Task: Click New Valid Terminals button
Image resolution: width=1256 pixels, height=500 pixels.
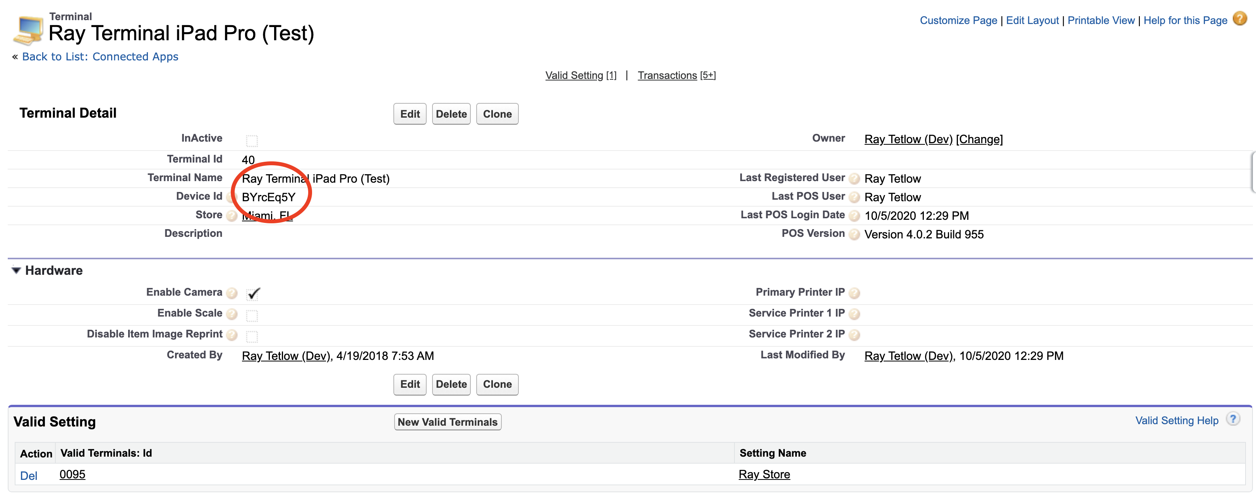Action: [x=447, y=422]
